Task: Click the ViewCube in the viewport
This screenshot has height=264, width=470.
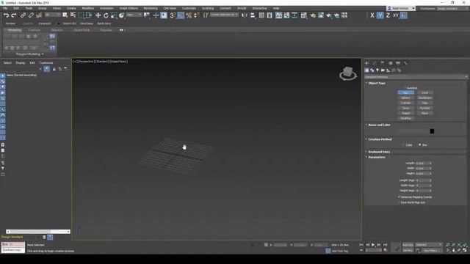Action: pos(347,73)
